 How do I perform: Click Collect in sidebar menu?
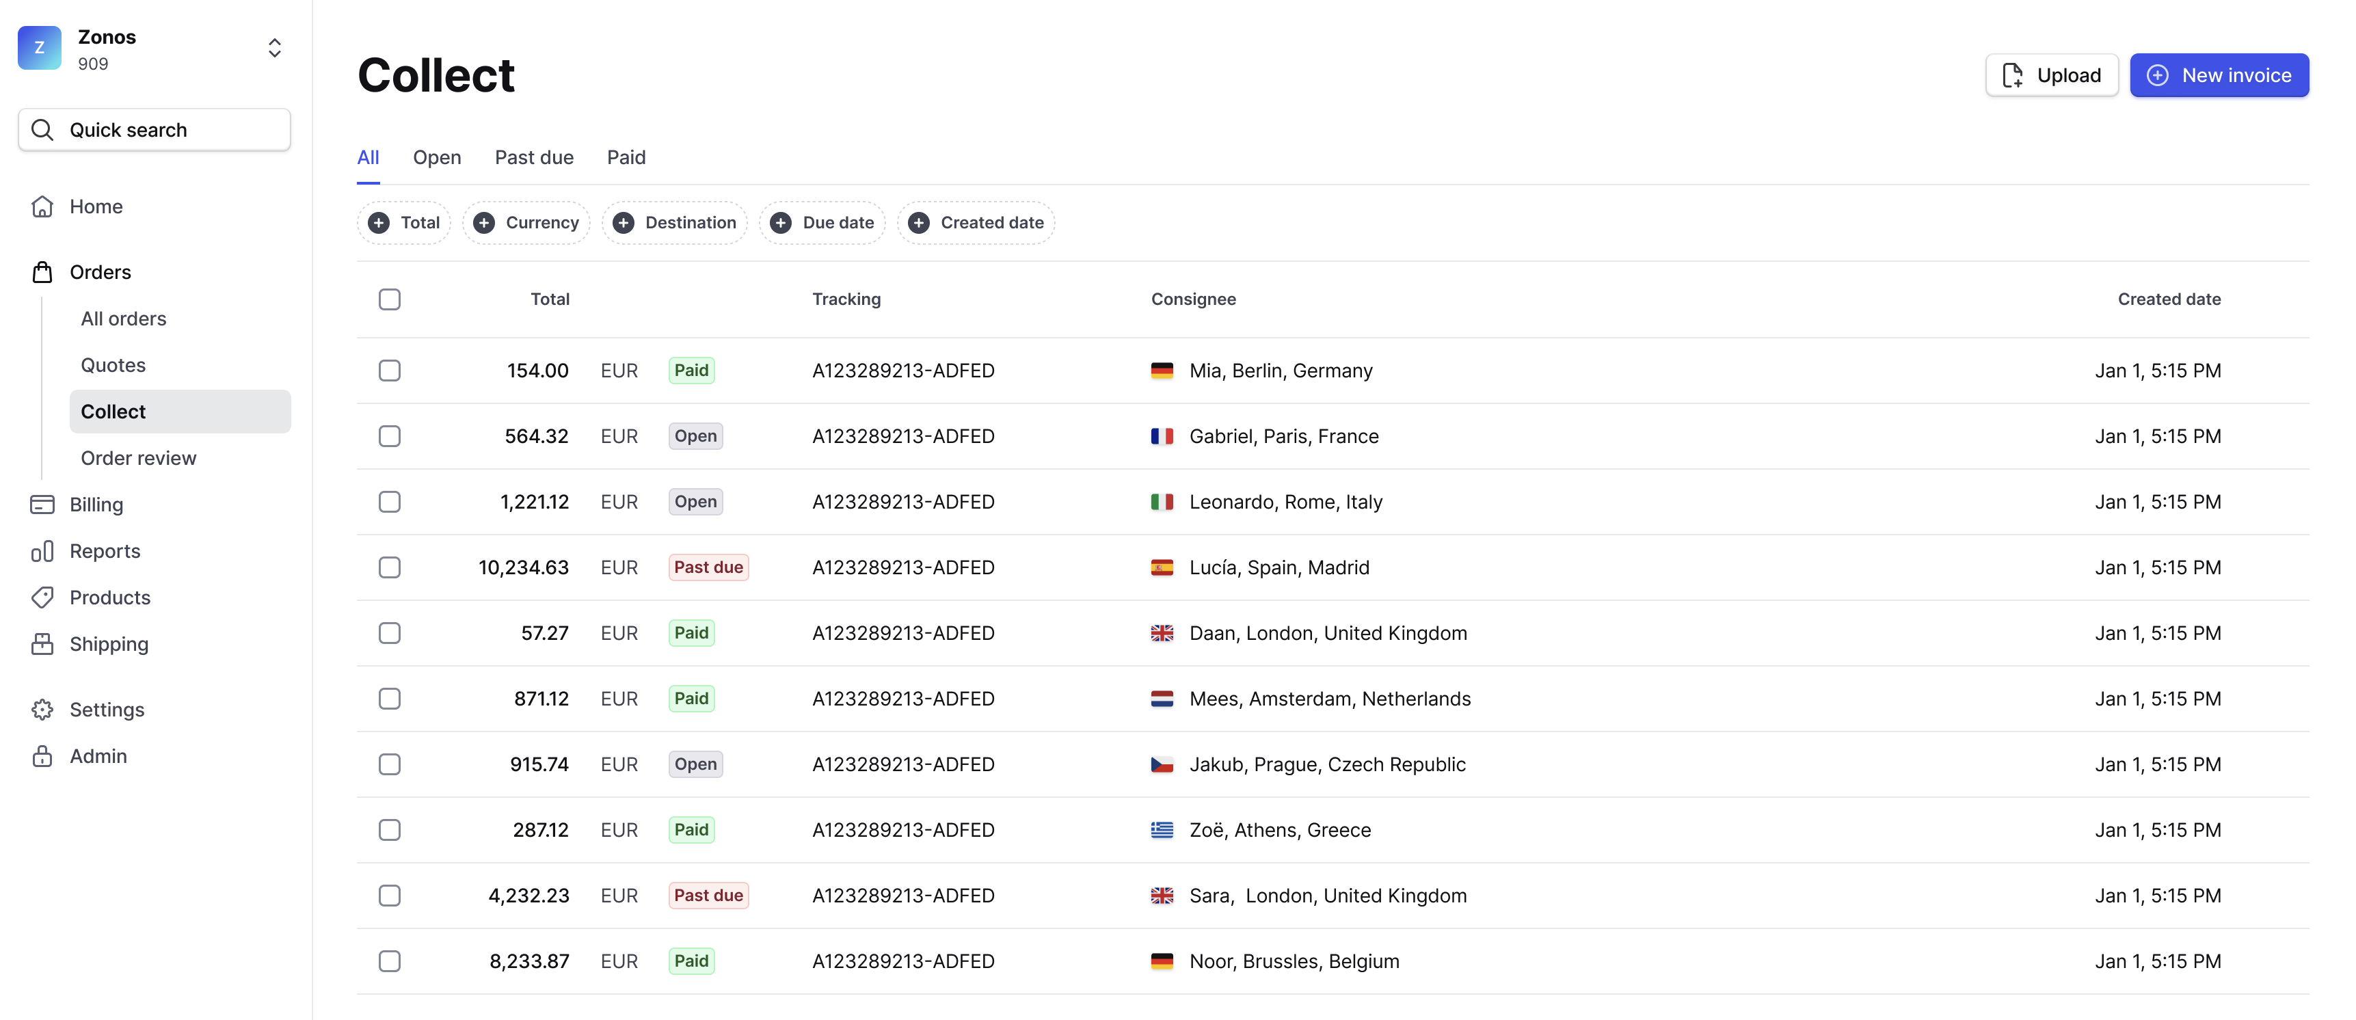pyautogui.click(x=113, y=410)
